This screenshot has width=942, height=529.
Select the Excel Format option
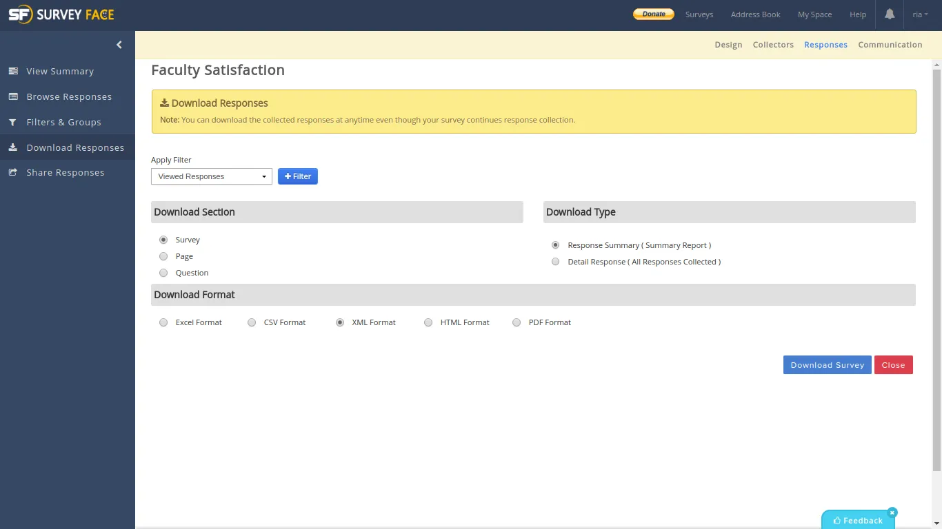coord(163,322)
